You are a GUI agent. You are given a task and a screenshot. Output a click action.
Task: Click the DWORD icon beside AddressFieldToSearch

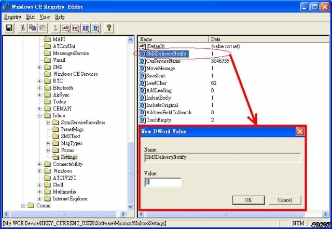coord(142,113)
